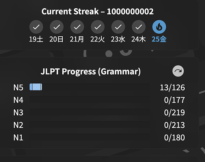Open the N5 level label
Image resolution: width=205 pixels, height=162 pixels.
(18, 87)
